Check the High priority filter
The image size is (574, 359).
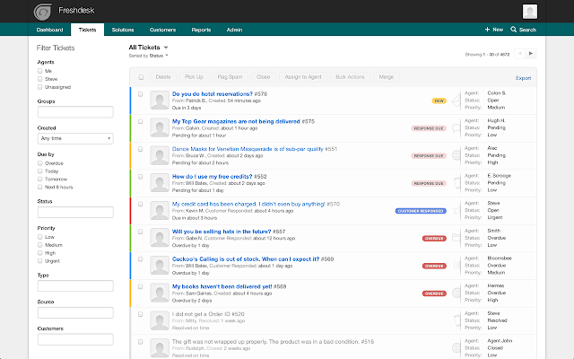tap(39, 253)
